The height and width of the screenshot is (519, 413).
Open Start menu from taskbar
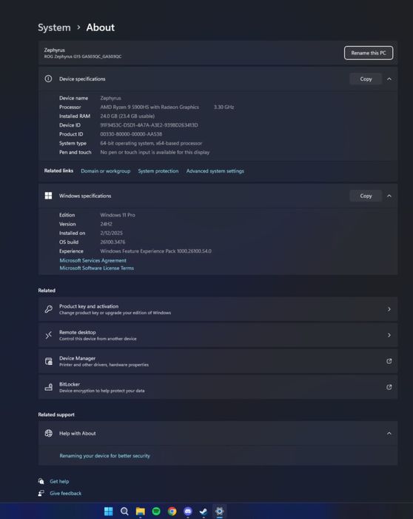click(x=108, y=511)
